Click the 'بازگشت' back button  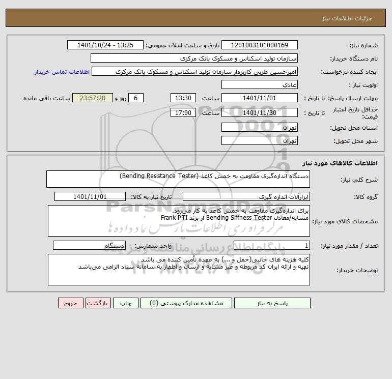98,303
